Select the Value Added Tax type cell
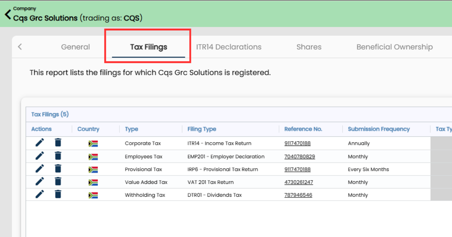The width and height of the screenshot is (452, 237). pos(146,182)
